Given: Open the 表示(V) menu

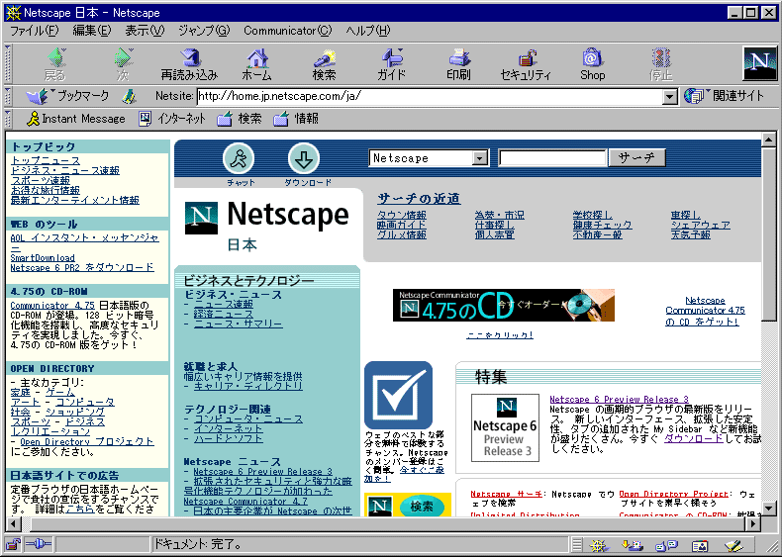Looking at the screenshot, I should (x=145, y=31).
